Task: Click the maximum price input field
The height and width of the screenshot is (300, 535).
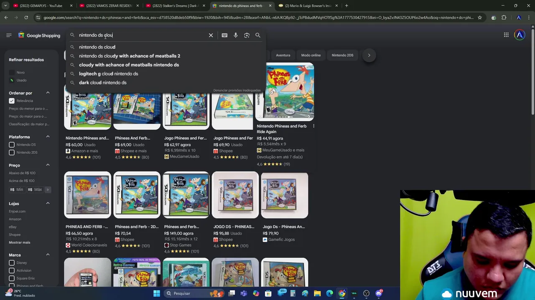Action: point(35,190)
